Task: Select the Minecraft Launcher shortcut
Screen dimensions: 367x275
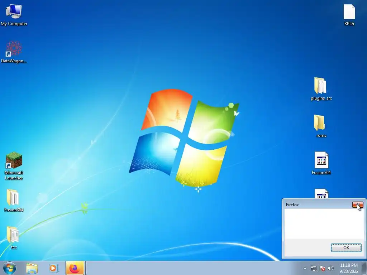Action: (14, 166)
